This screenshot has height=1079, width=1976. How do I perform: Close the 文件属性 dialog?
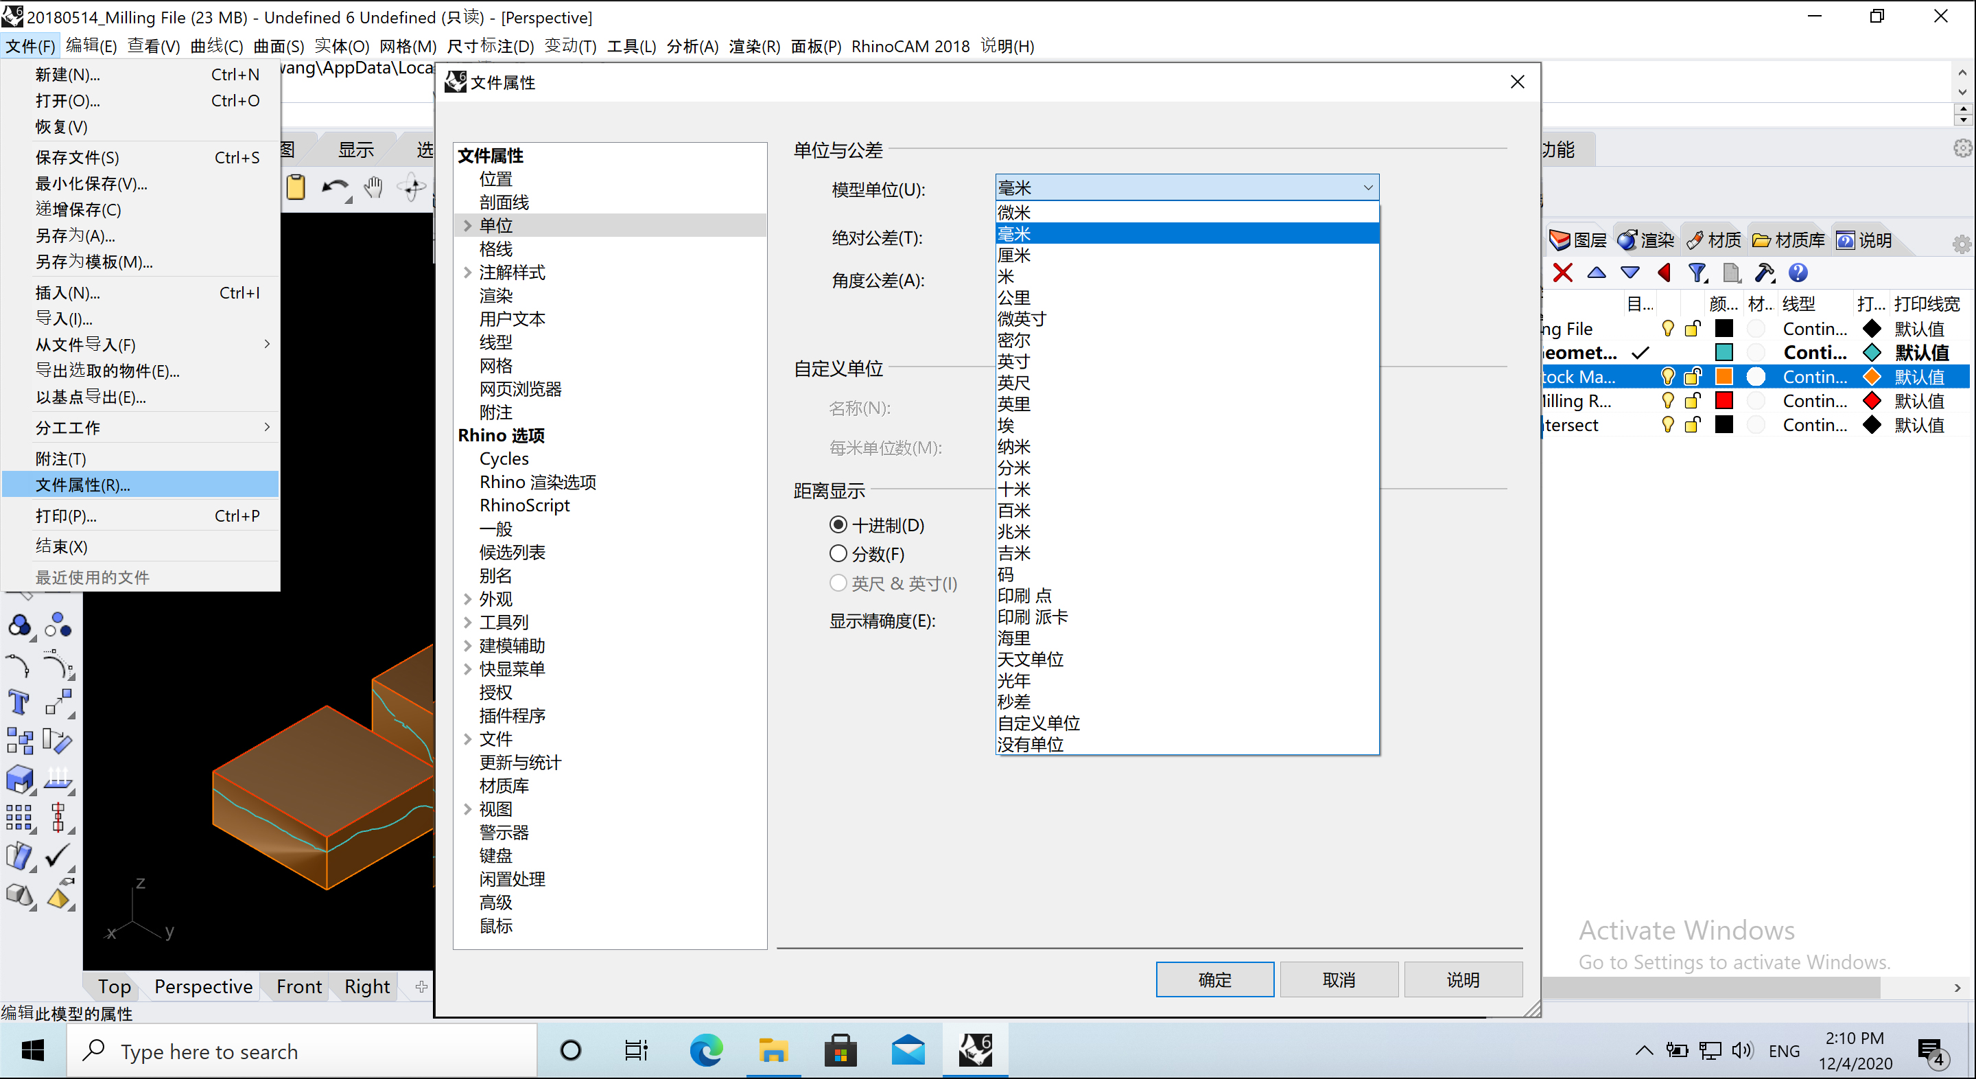click(1517, 82)
